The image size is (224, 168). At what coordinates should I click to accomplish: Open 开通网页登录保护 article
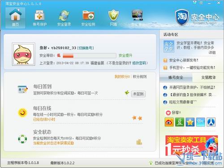pyautogui.click(x=192, y=87)
